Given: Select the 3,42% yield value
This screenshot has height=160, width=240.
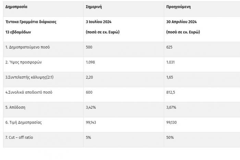Looking at the screenshot, I should click(91, 107).
